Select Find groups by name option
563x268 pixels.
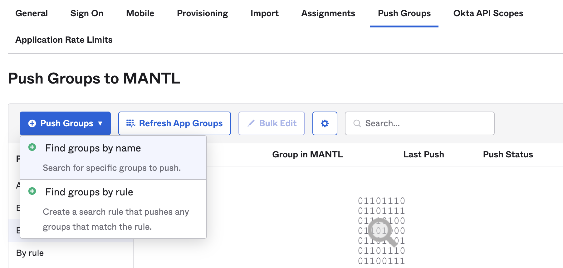pos(93,148)
